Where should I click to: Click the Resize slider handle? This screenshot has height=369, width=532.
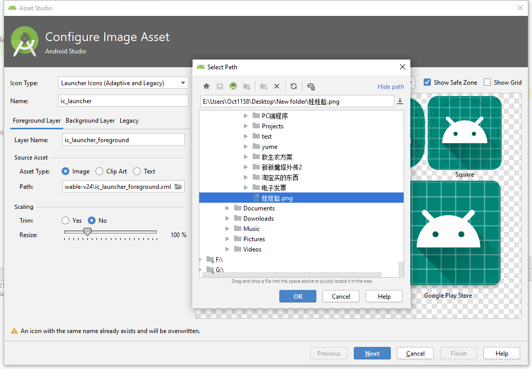point(87,231)
